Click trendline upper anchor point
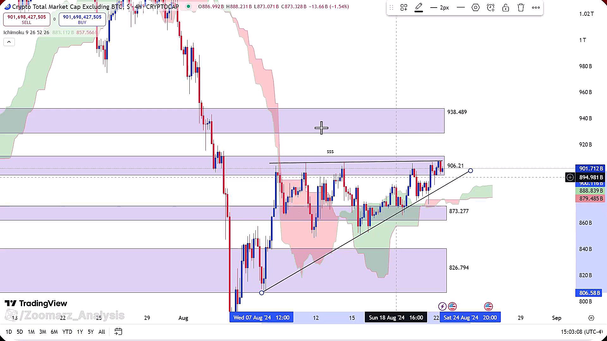This screenshot has height=341, width=607. (470, 170)
